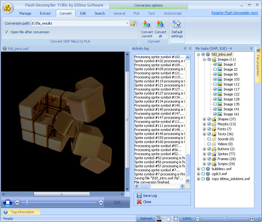Collapse the fd3_intro.swf tree node

tap(198, 54)
